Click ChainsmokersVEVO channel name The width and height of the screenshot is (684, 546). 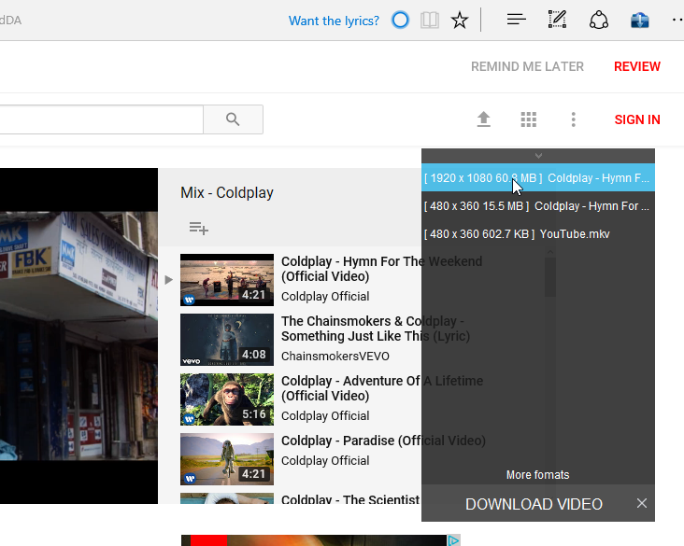point(335,356)
